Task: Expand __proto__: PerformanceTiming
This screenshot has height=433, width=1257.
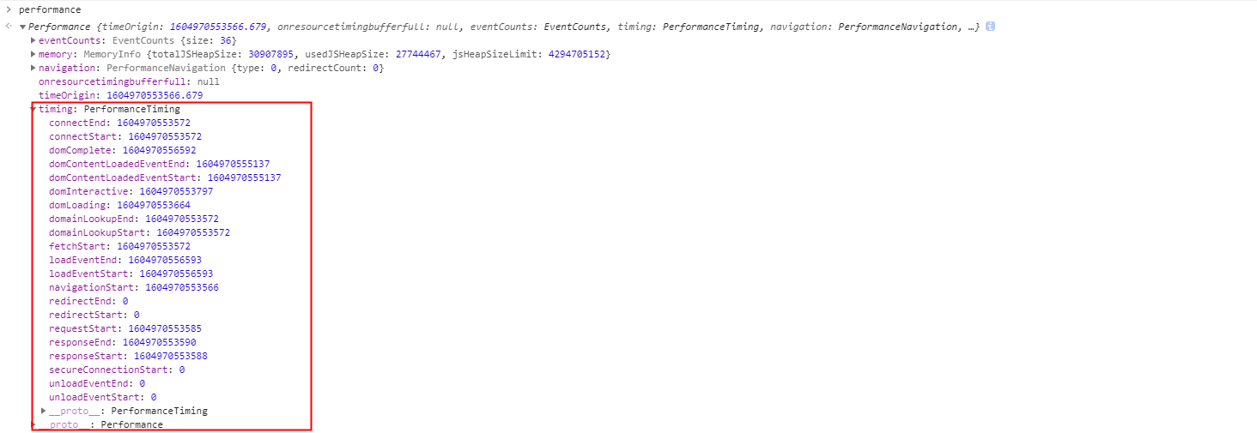Action: pyautogui.click(x=43, y=411)
